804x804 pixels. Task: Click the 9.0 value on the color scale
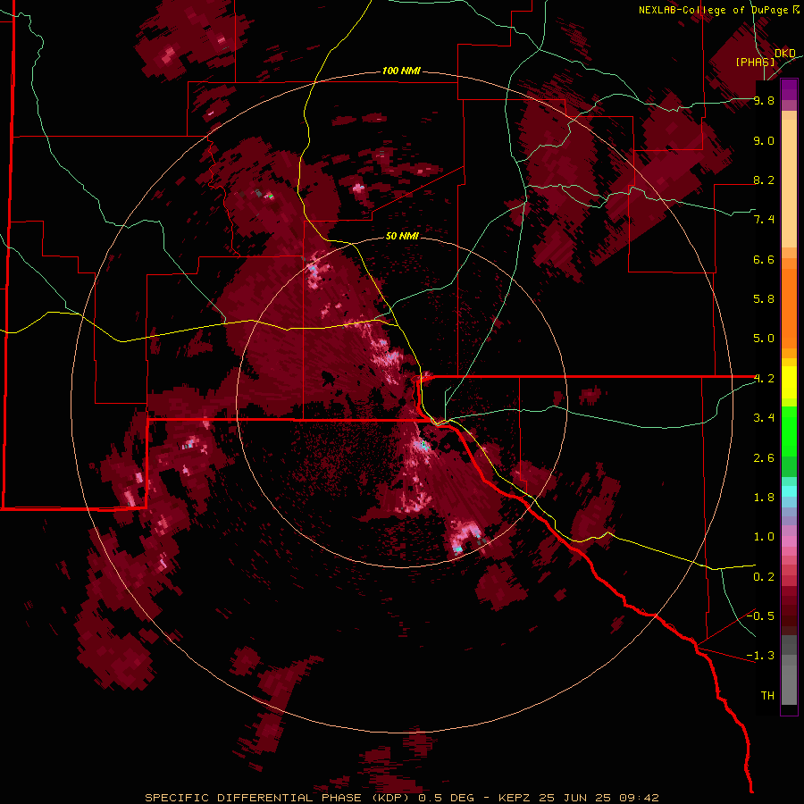764,140
